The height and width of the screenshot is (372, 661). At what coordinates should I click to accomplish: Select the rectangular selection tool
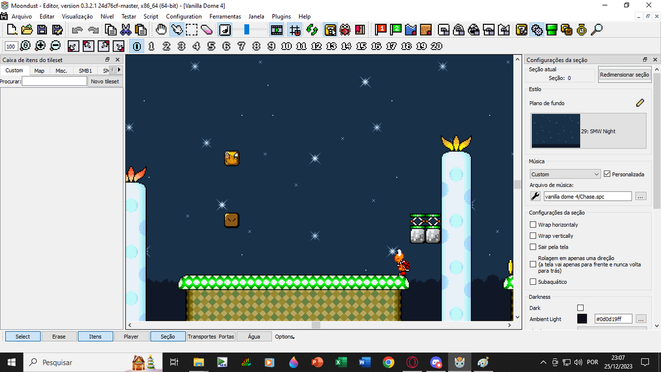(x=192, y=30)
